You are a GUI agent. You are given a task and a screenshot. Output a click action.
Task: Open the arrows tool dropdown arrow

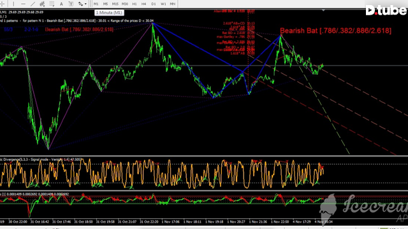pyautogui.click(x=85, y=4)
